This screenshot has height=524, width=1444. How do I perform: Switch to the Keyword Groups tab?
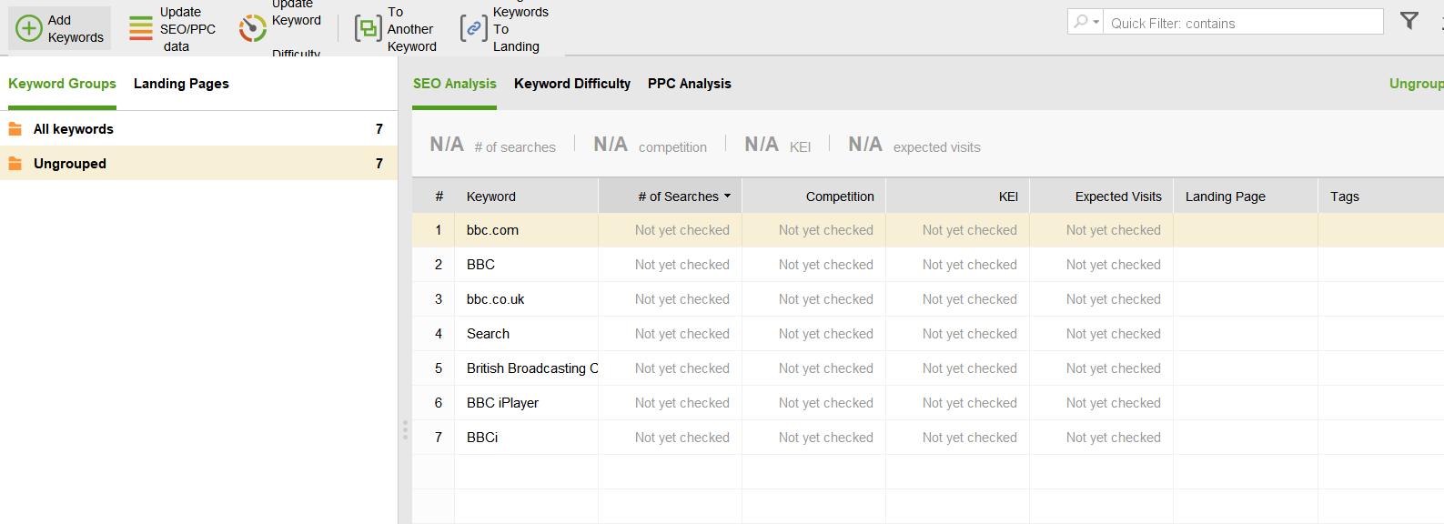pyautogui.click(x=62, y=84)
